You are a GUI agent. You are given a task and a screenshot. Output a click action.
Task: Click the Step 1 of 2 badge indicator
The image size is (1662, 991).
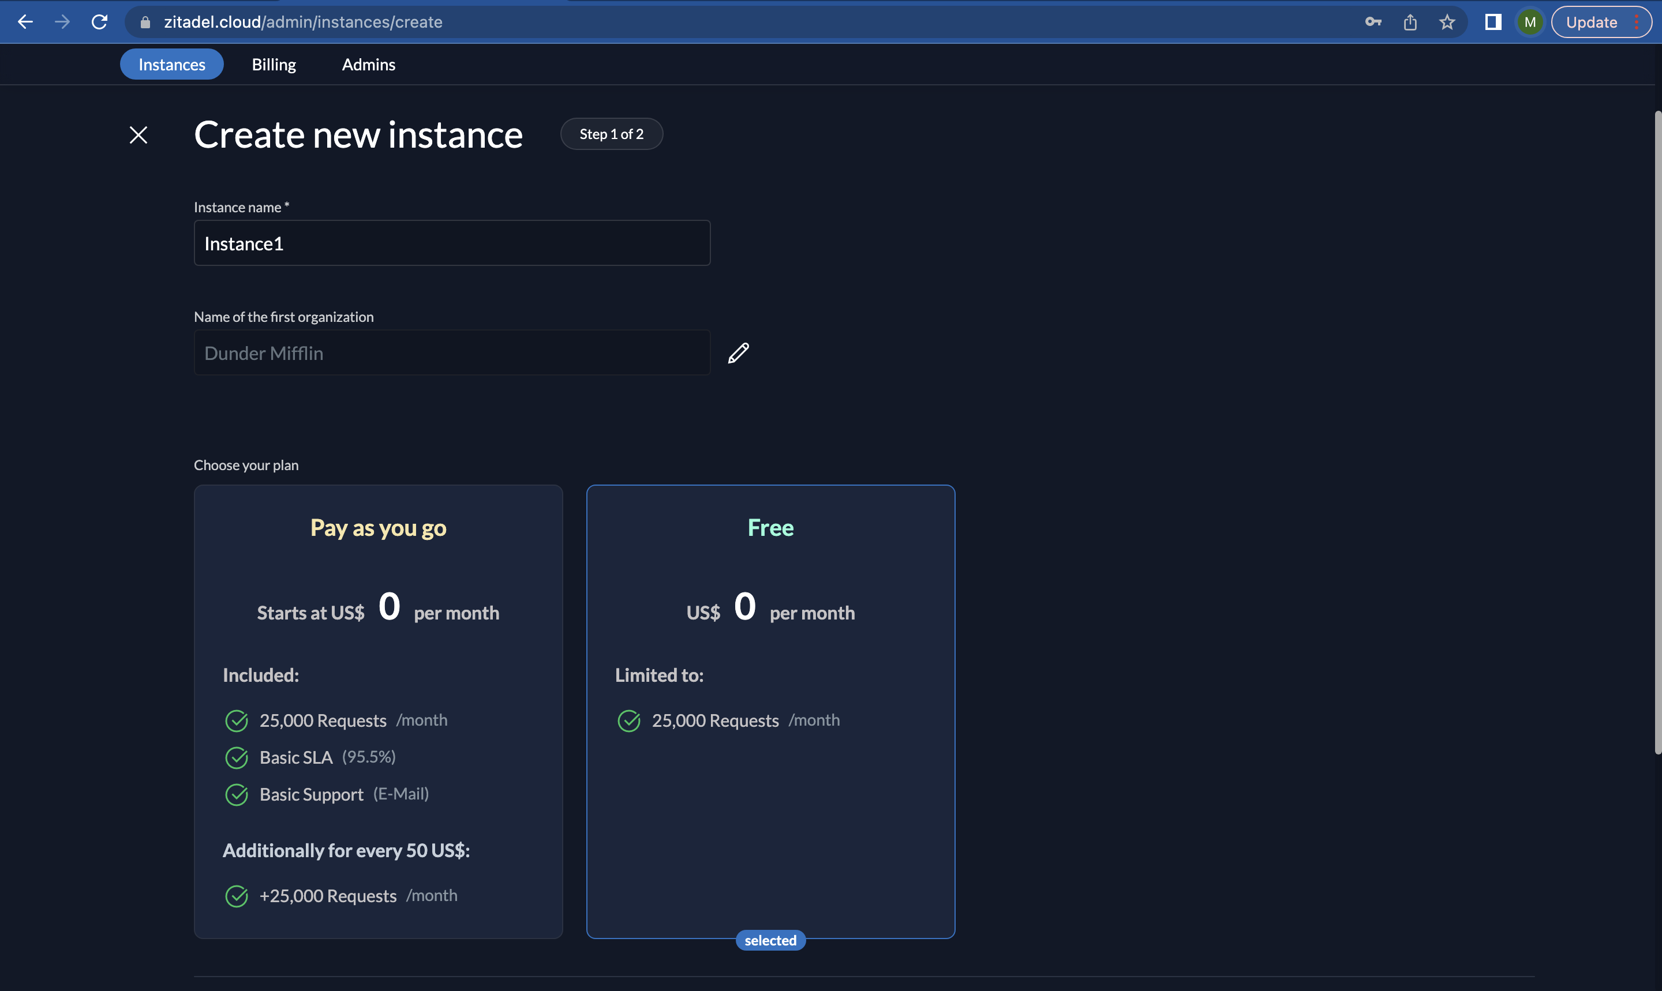pos(612,133)
